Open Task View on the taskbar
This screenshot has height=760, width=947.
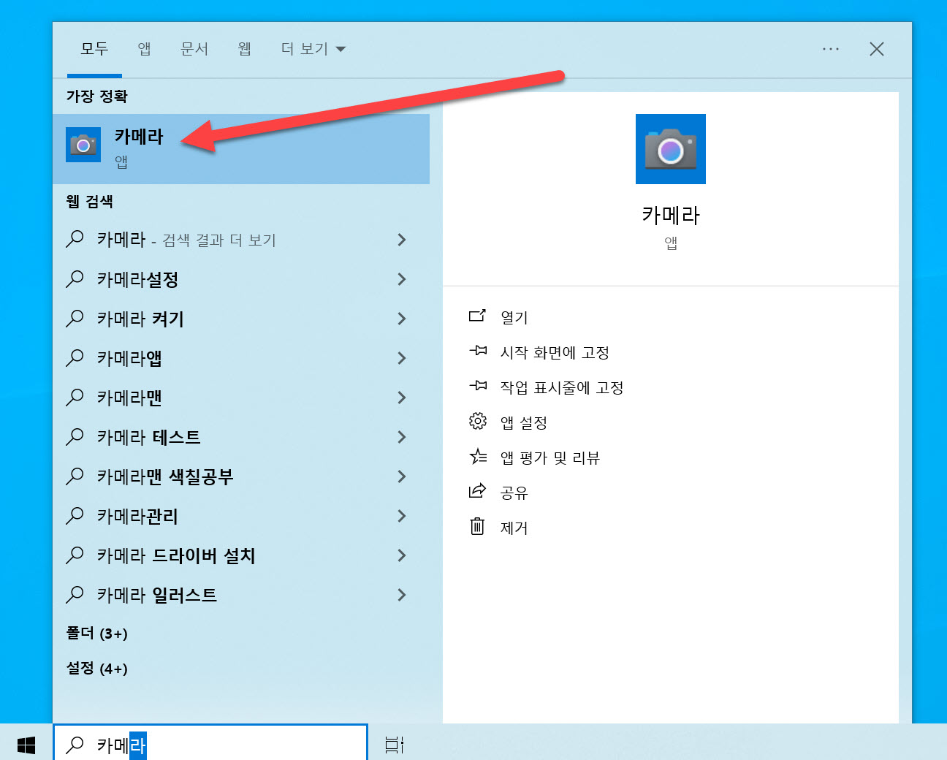click(x=394, y=745)
